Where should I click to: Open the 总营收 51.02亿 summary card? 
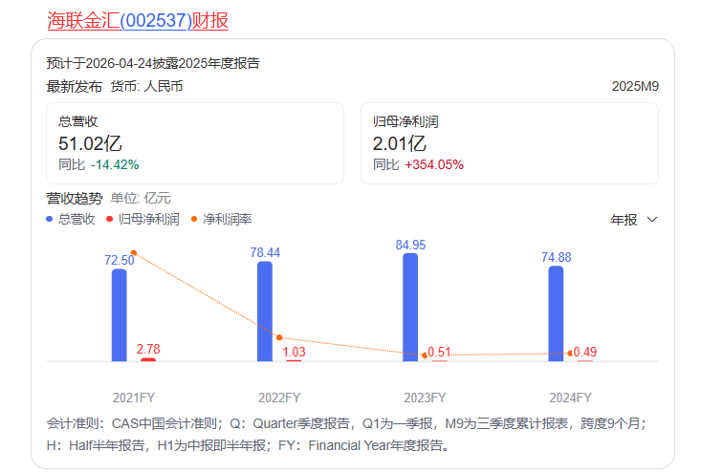click(x=195, y=142)
